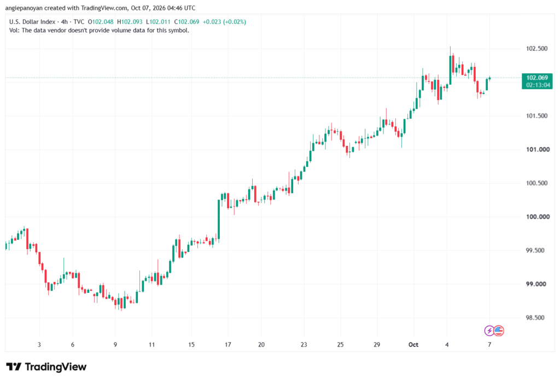Click the 101.500 price axis label
560x382 pixels.
(536, 116)
